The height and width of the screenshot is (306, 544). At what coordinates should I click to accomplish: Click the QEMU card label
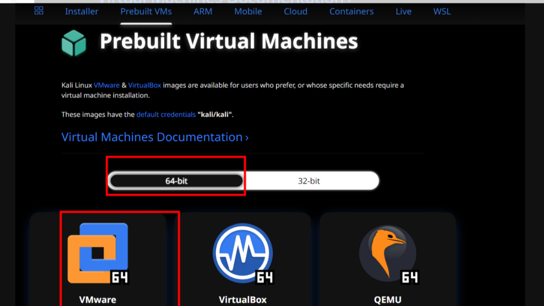[x=387, y=300]
